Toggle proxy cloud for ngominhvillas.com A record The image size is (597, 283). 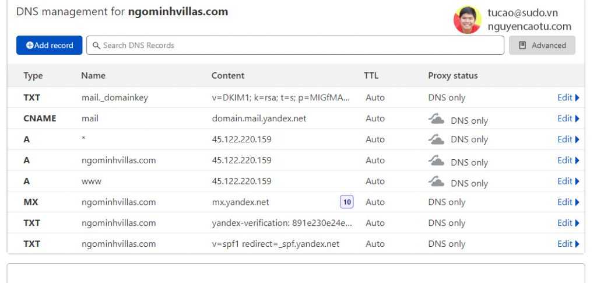pyautogui.click(x=436, y=160)
